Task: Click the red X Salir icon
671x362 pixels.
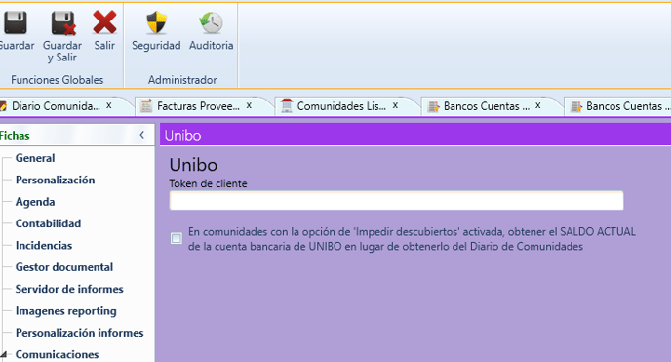Action: pos(104,22)
